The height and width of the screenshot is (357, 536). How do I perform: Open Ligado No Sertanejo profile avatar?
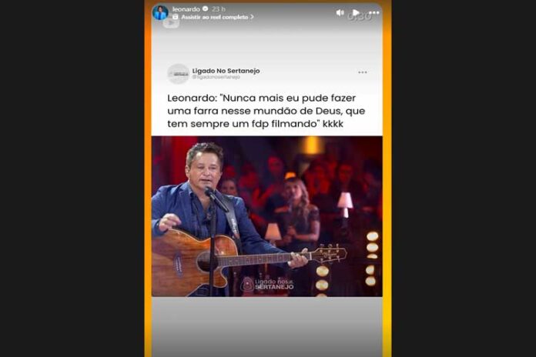[x=178, y=74]
